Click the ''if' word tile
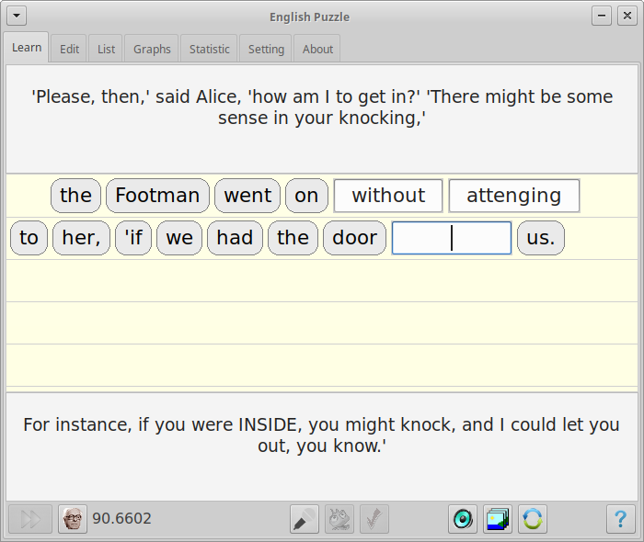644x542 pixels. click(x=133, y=238)
